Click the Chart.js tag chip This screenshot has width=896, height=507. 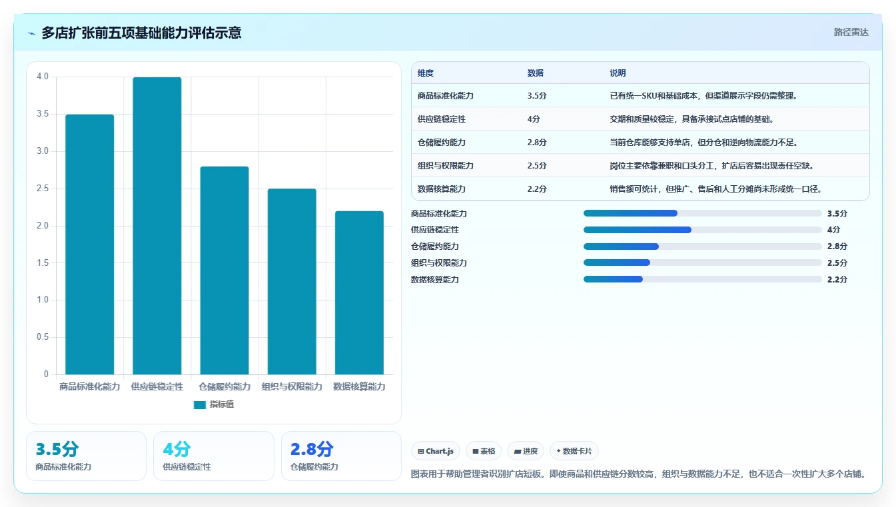435,451
